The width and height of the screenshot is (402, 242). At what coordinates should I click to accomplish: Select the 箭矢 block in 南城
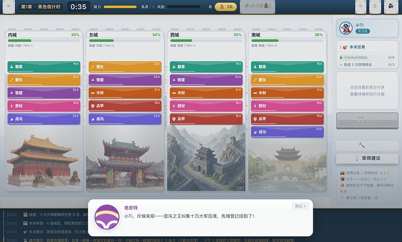click(x=287, y=80)
